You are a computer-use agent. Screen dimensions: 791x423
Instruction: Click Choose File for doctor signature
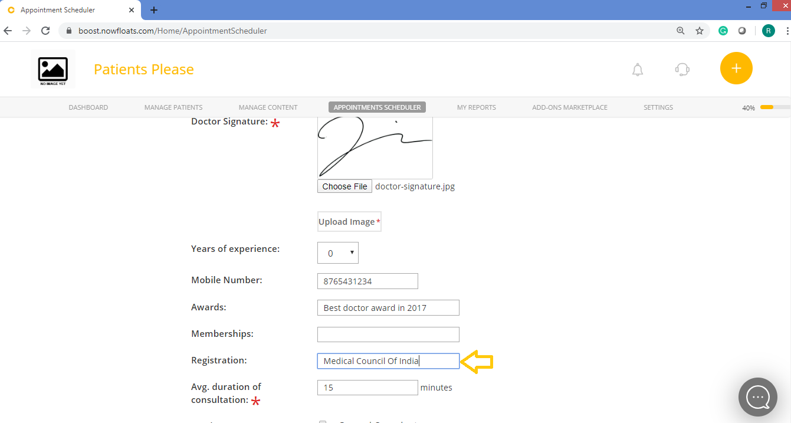[x=344, y=186]
